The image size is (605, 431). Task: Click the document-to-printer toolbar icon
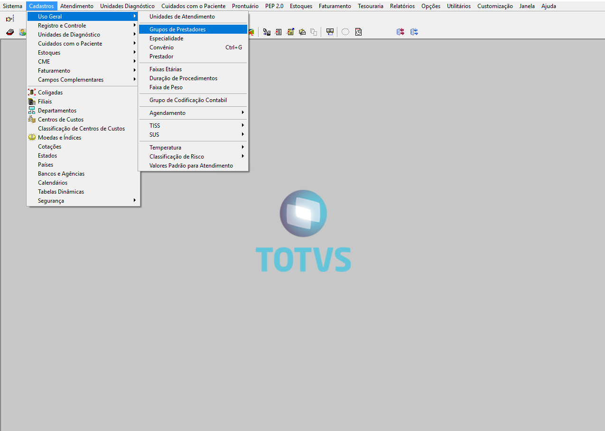click(267, 32)
